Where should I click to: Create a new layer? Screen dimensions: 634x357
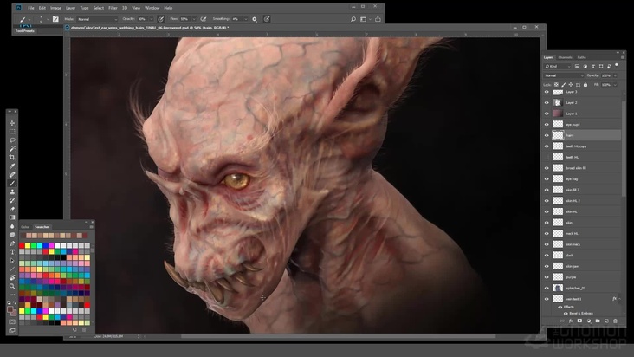606,321
